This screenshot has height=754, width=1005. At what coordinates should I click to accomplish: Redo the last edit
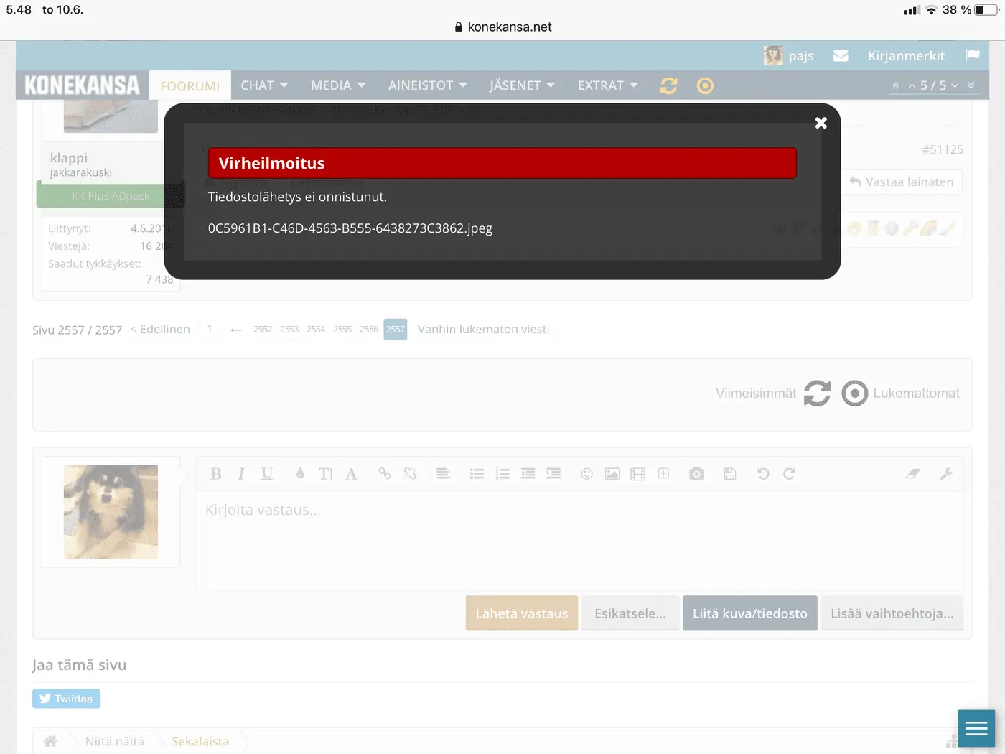click(789, 474)
